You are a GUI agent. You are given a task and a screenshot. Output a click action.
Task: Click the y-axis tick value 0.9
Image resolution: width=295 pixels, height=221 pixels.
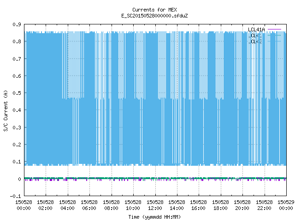coord(17,24)
